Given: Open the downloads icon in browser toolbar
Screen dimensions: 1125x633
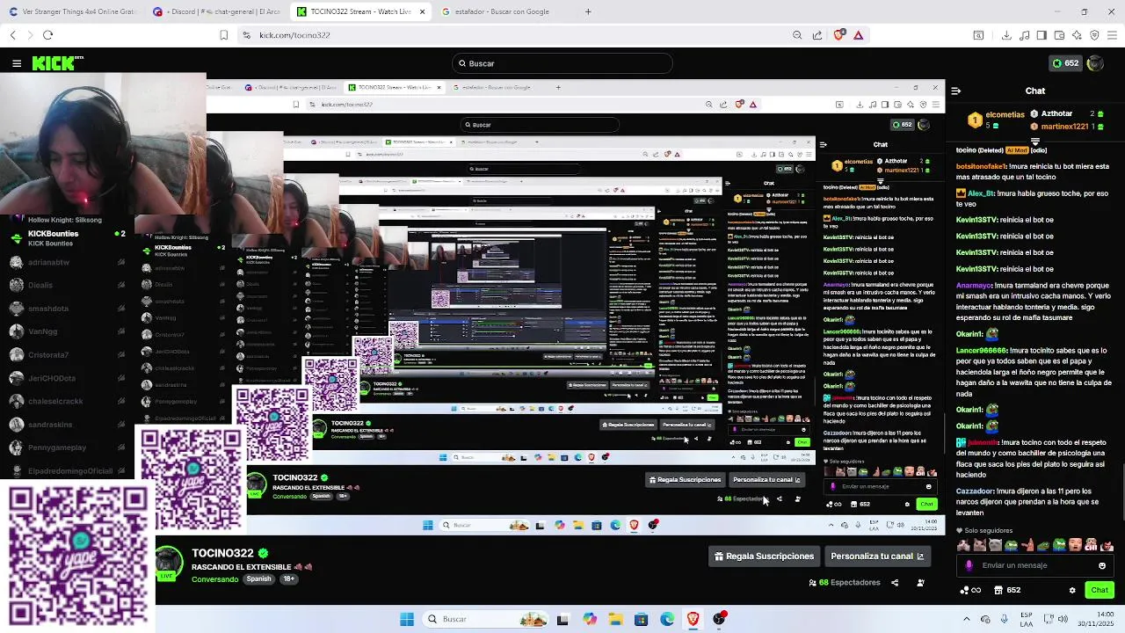Looking at the screenshot, I should pos(1006,35).
